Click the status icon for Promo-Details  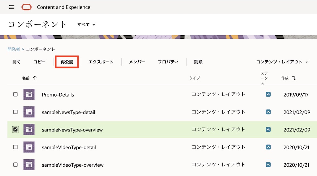click(x=268, y=95)
